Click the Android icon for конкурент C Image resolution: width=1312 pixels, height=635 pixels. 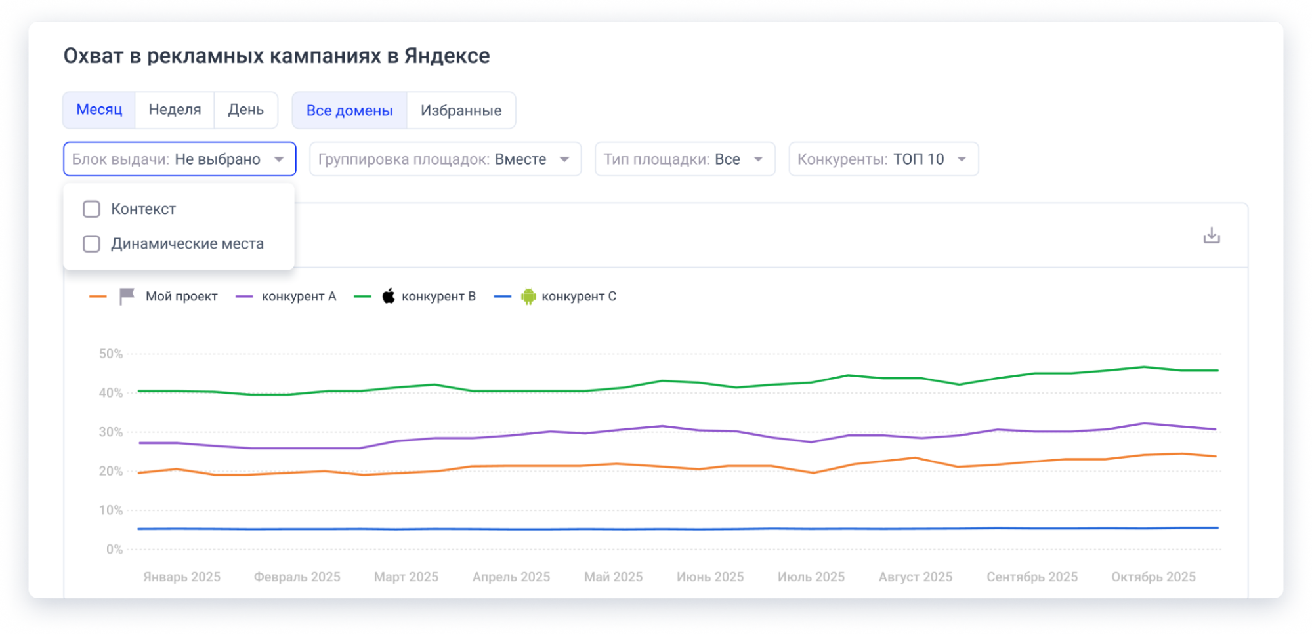528,297
